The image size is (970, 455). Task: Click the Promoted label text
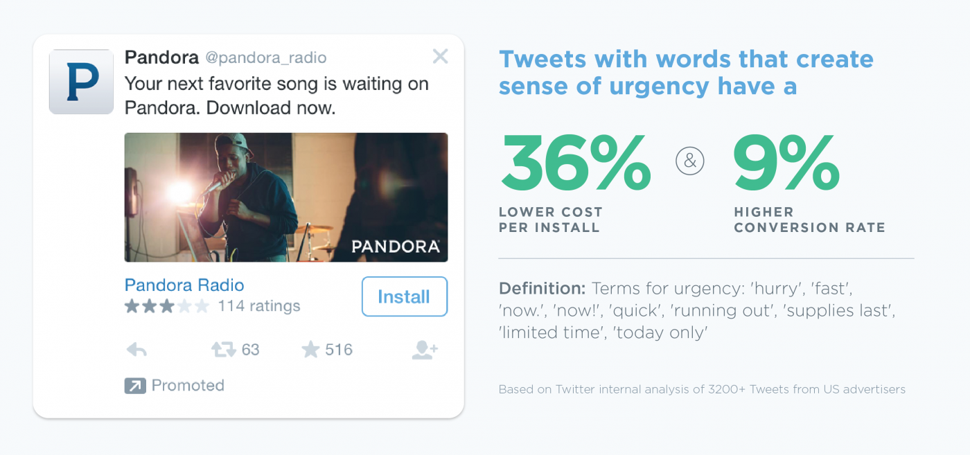pos(188,386)
